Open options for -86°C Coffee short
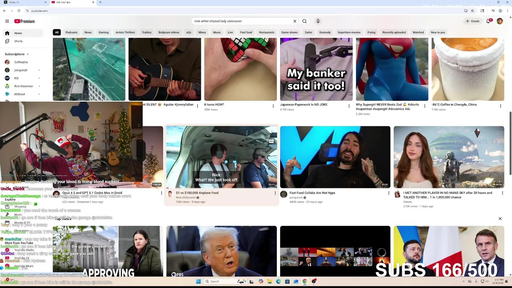The height and width of the screenshot is (288, 512). point(500,106)
